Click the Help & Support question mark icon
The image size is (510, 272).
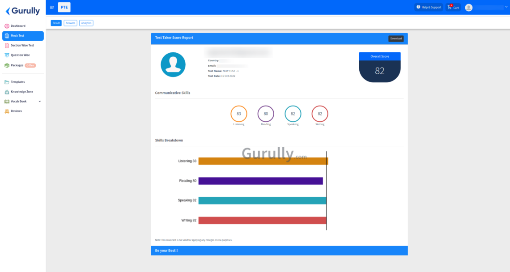[x=420, y=7]
